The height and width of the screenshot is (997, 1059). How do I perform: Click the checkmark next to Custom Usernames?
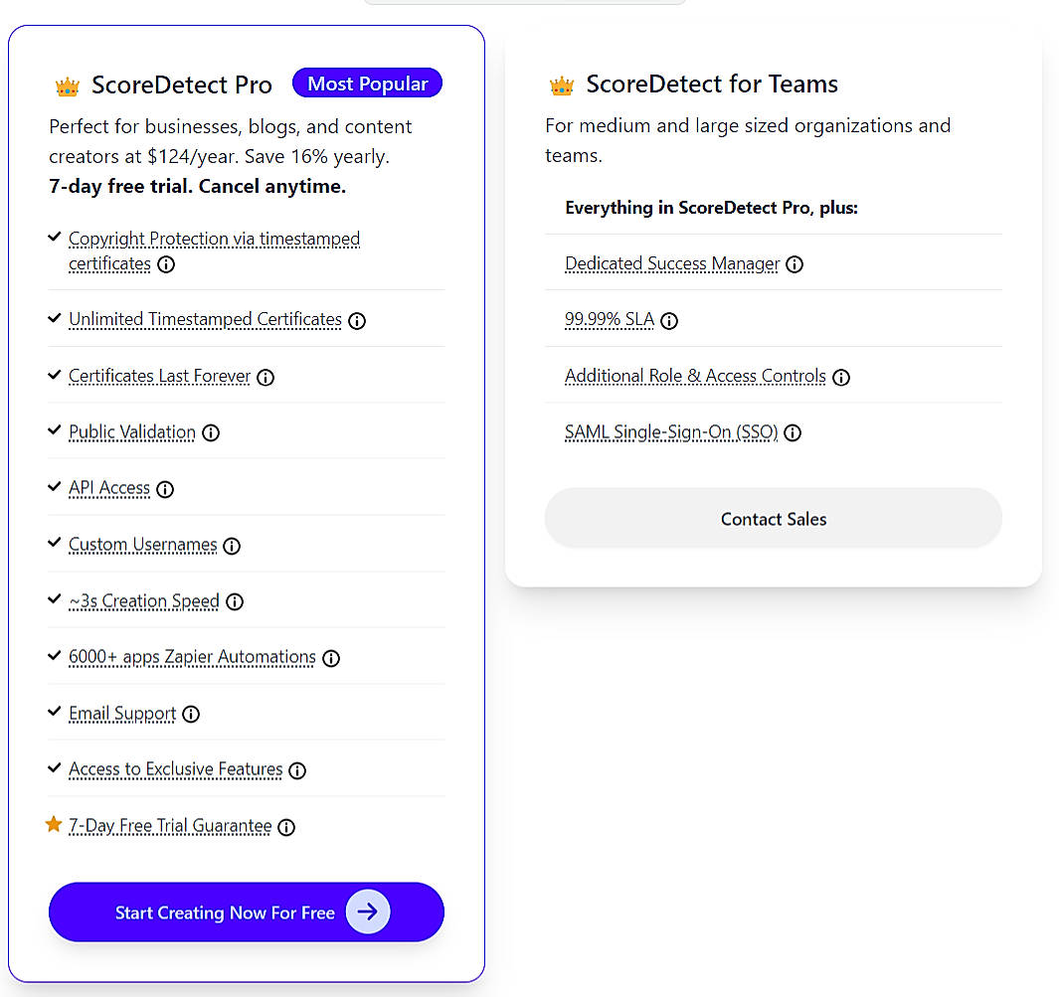coord(54,543)
